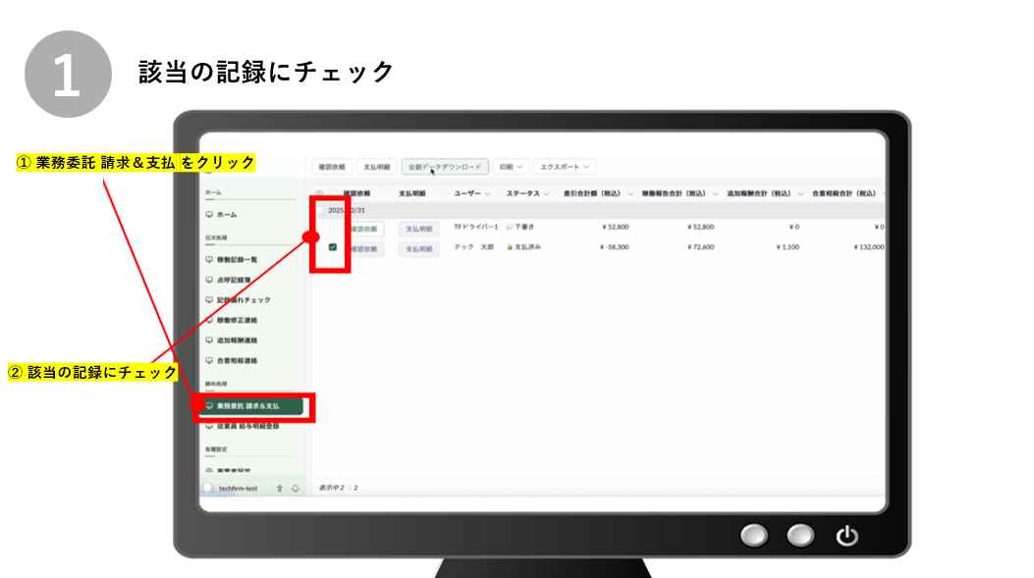Select 追加報酬連絡 in the sidebar

click(x=237, y=341)
